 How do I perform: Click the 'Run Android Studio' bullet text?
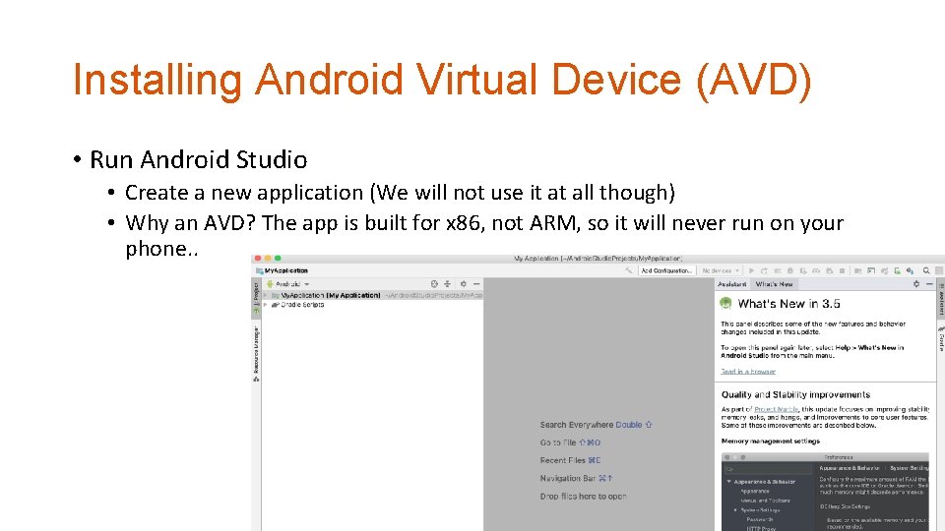(x=198, y=160)
